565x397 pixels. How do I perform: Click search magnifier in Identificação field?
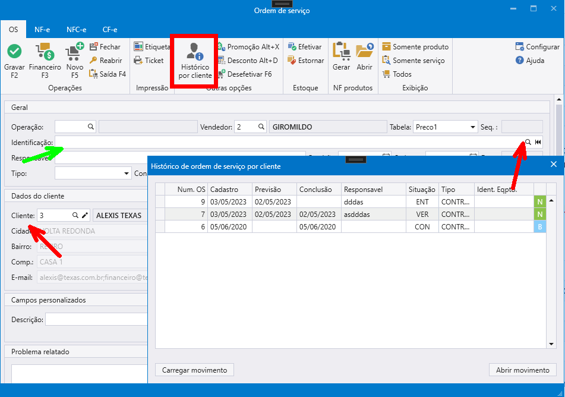(528, 142)
